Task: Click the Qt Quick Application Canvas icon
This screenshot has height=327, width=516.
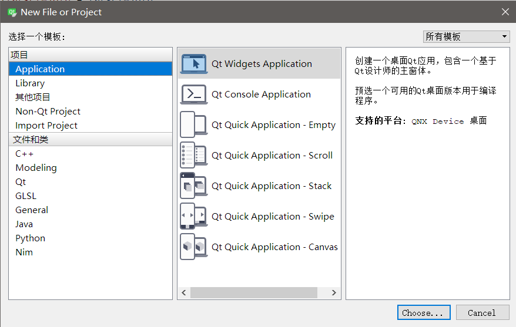Action: pos(194,247)
